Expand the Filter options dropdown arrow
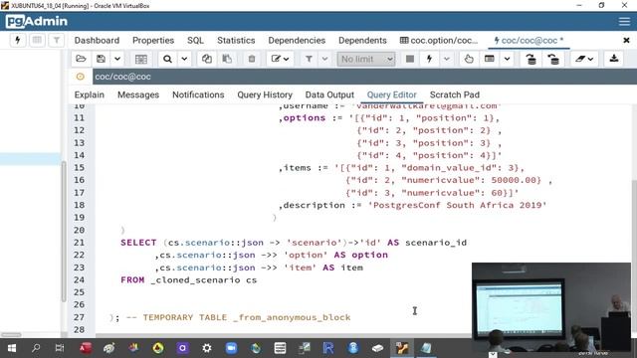Screen dimensions: 637x358 [x=324, y=59]
